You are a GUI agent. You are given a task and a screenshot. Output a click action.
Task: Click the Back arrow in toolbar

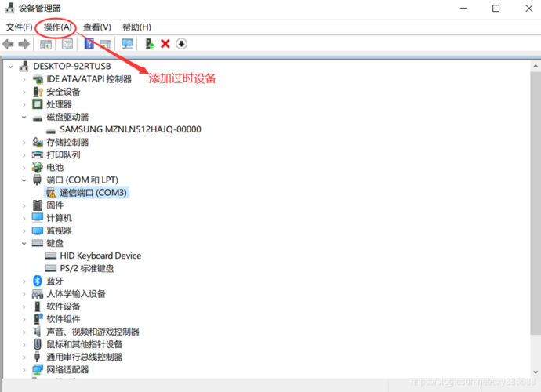pyautogui.click(x=9, y=44)
